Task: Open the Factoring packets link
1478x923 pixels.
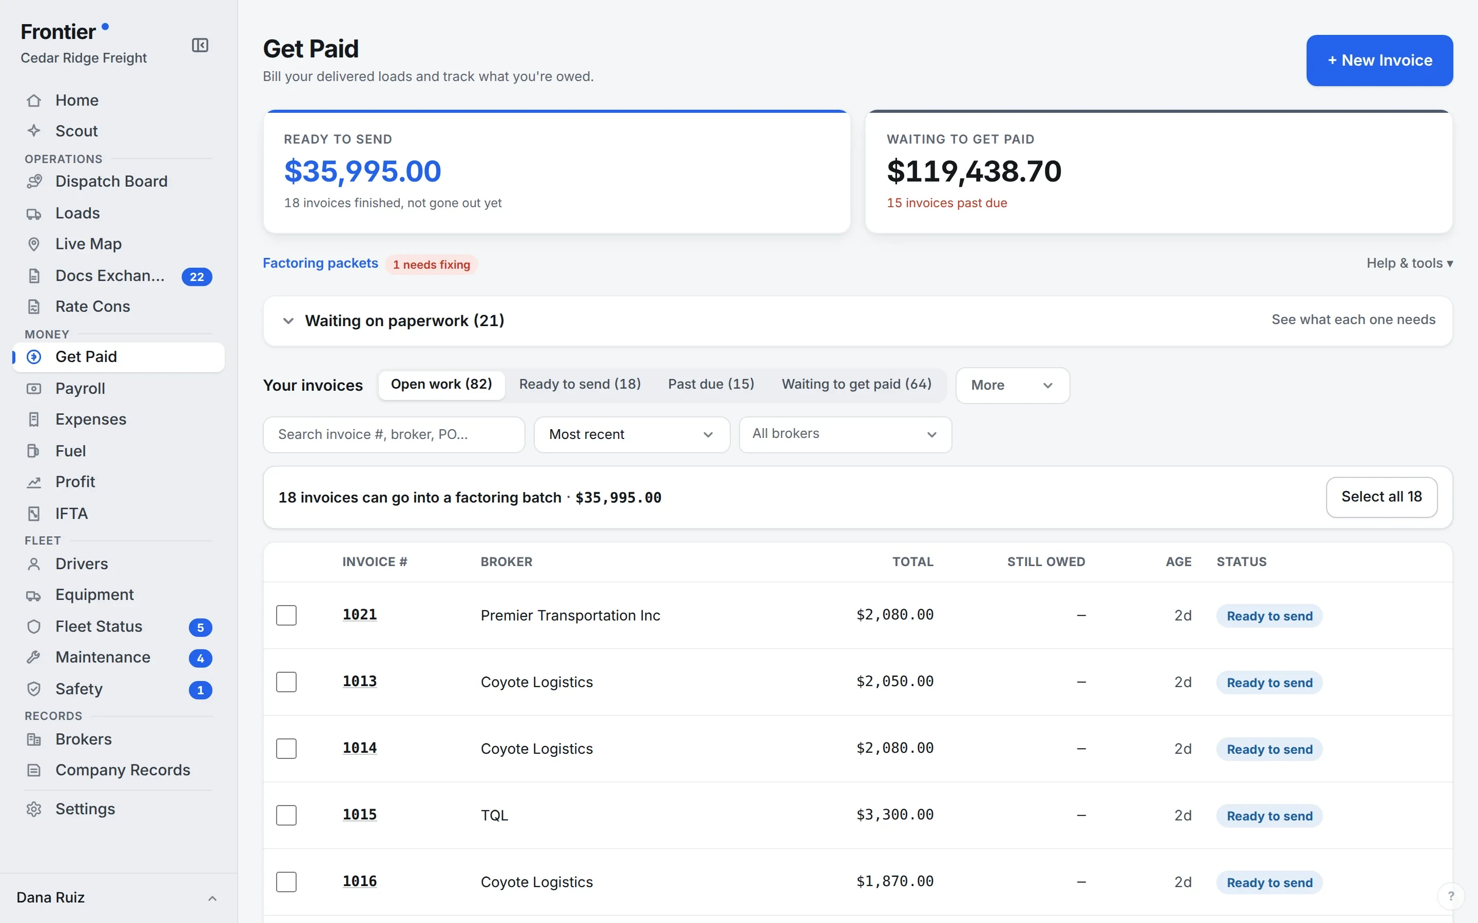Action: (x=321, y=263)
